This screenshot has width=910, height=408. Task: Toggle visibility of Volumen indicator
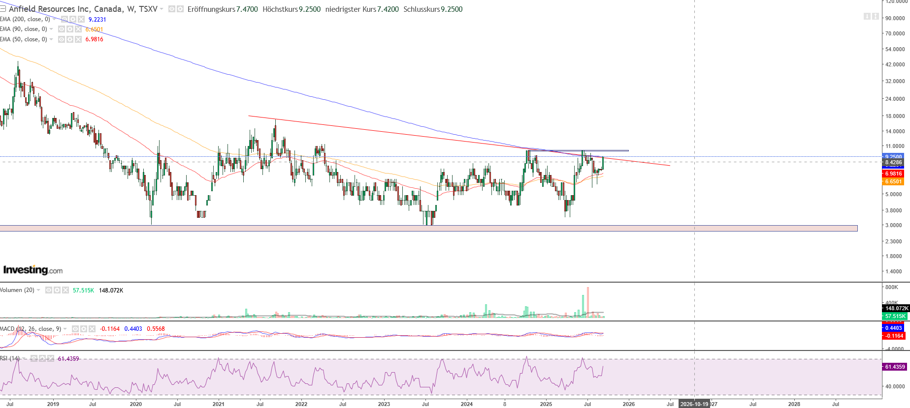point(49,290)
